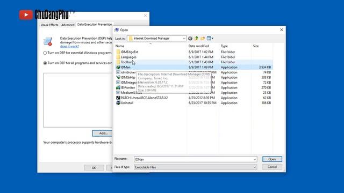
Task: Select the MediumILStart application icon
Action: click(x=118, y=93)
